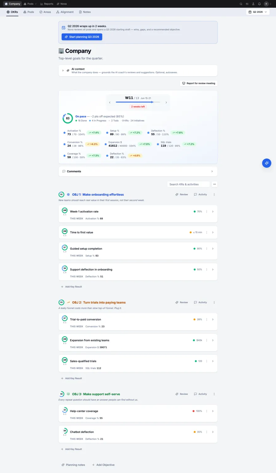
Task: Switch to the Alignment tab
Action: pos(65,12)
